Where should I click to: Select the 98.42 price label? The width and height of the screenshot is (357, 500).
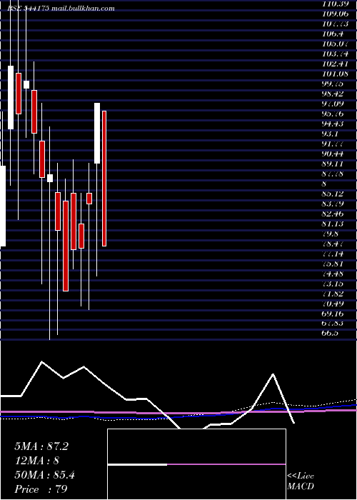point(332,94)
